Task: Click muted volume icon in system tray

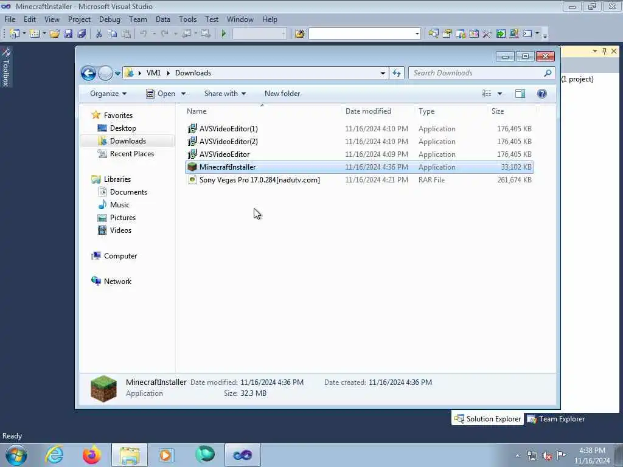Action: [547, 456]
